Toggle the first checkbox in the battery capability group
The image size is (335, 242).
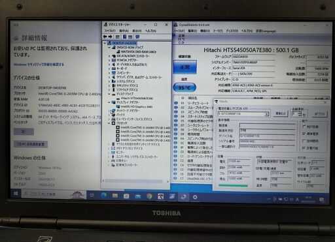[304, 127]
